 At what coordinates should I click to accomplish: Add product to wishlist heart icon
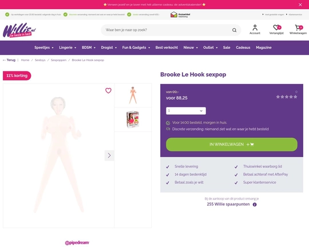(x=108, y=90)
